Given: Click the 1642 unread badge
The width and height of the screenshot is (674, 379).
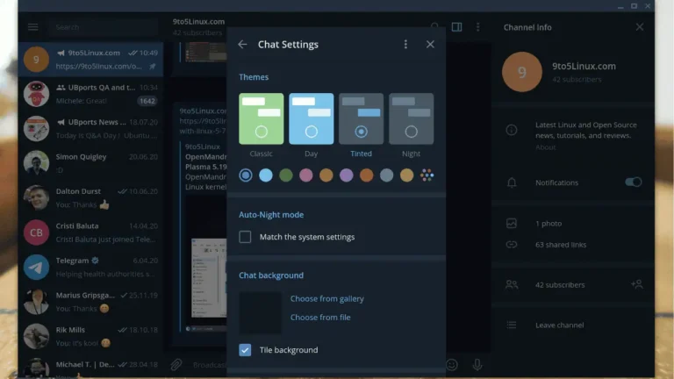Looking at the screenshot, I should 147,101.
